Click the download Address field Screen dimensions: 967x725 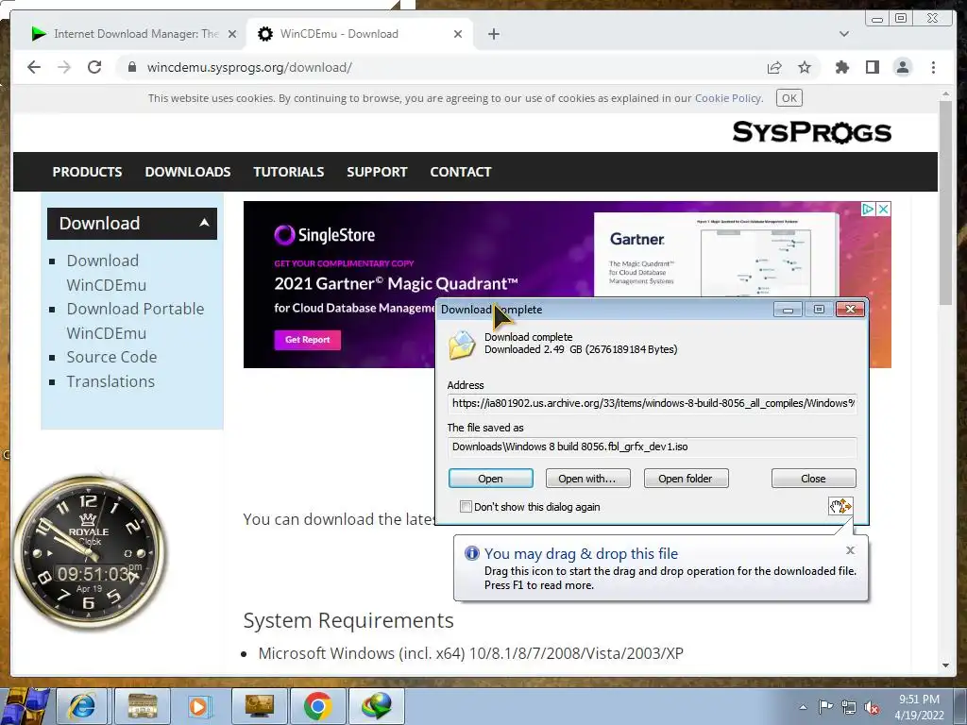(x=653, y=403)
